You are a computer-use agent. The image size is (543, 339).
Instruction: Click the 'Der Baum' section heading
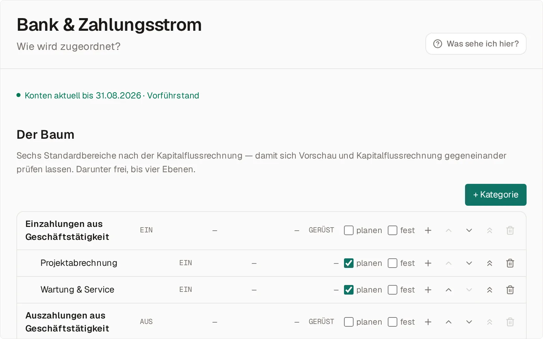(45, 135)
